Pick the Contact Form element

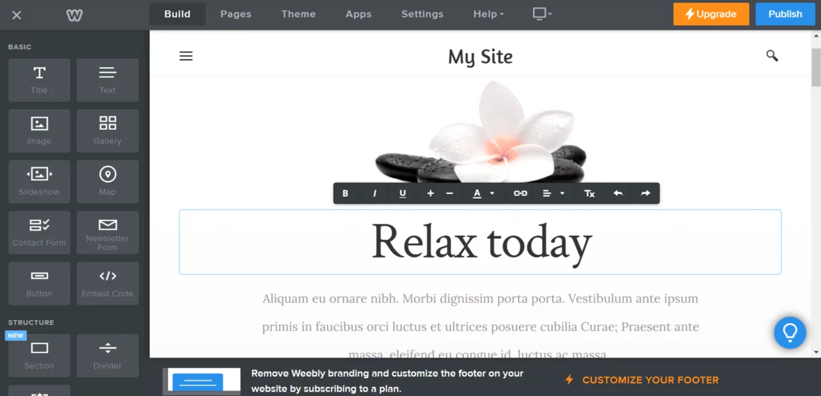tap(39, 232)
